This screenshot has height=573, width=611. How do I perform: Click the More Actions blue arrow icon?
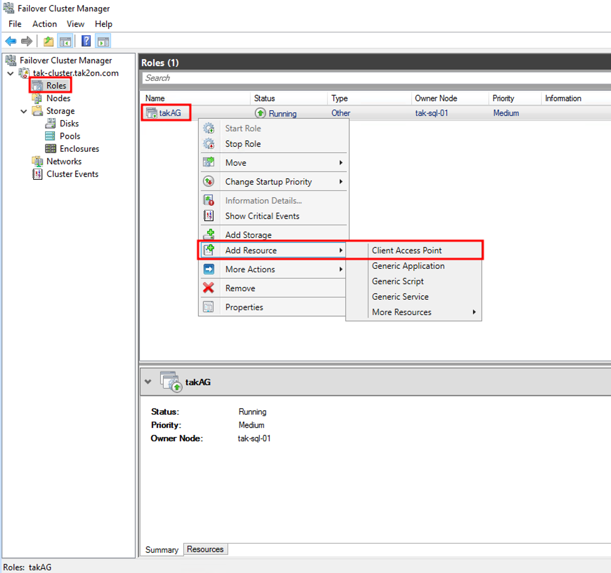pos(208,269)
